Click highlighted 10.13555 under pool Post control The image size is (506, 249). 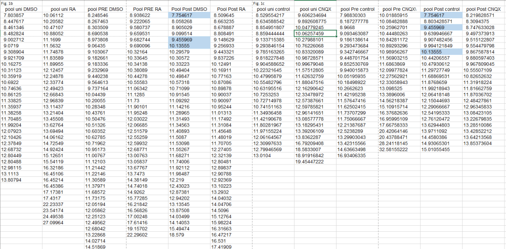pyautogui.click(x=433, y=51)
